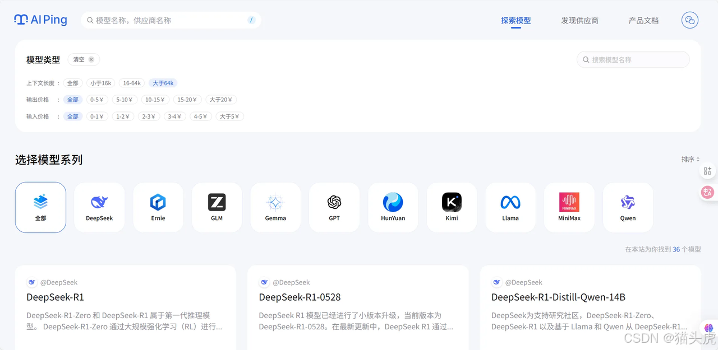Filter context length 16-64k
The width and height of the screenshot is (718, 350).
132,83
